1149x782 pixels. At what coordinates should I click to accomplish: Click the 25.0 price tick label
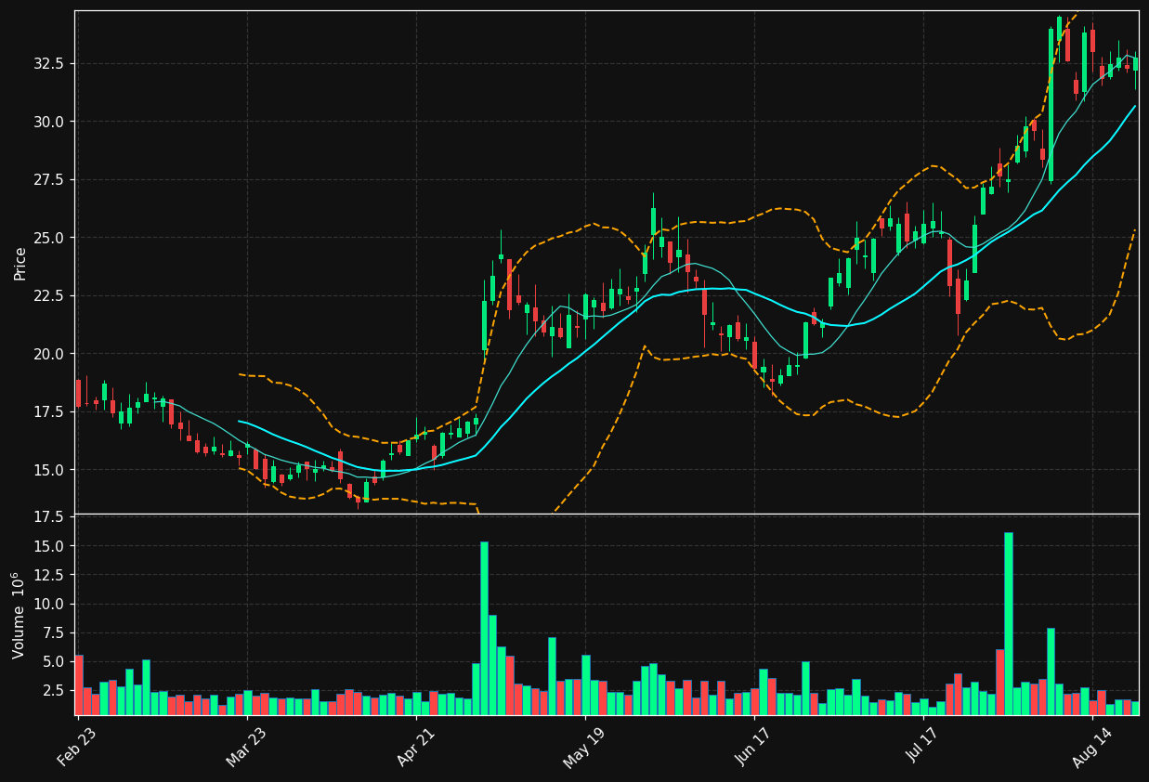click(x=49, y=238)
